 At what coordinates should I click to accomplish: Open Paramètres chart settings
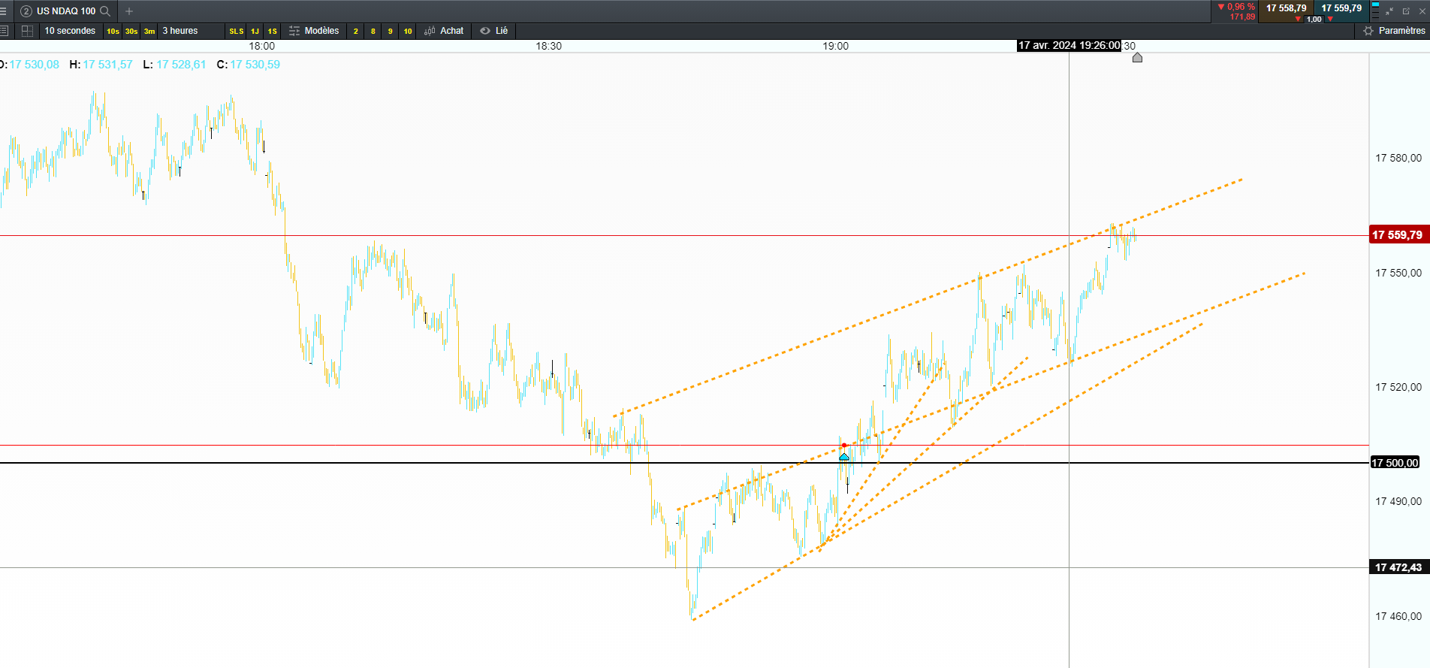1394,31
